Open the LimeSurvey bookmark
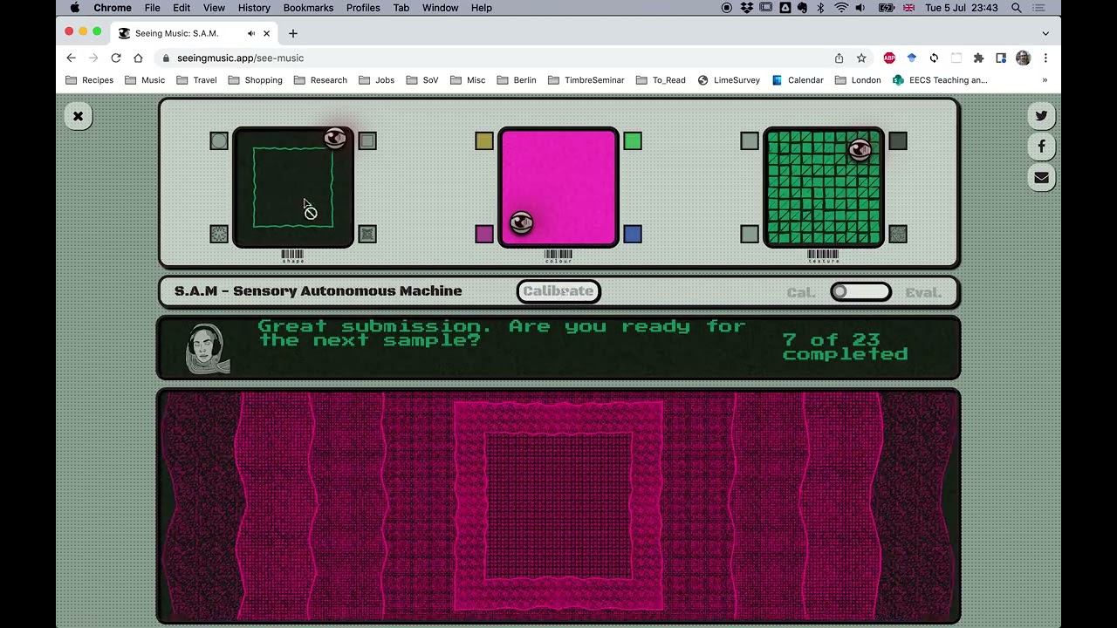Screen dimensions: 1117x628 click(729, 80)
